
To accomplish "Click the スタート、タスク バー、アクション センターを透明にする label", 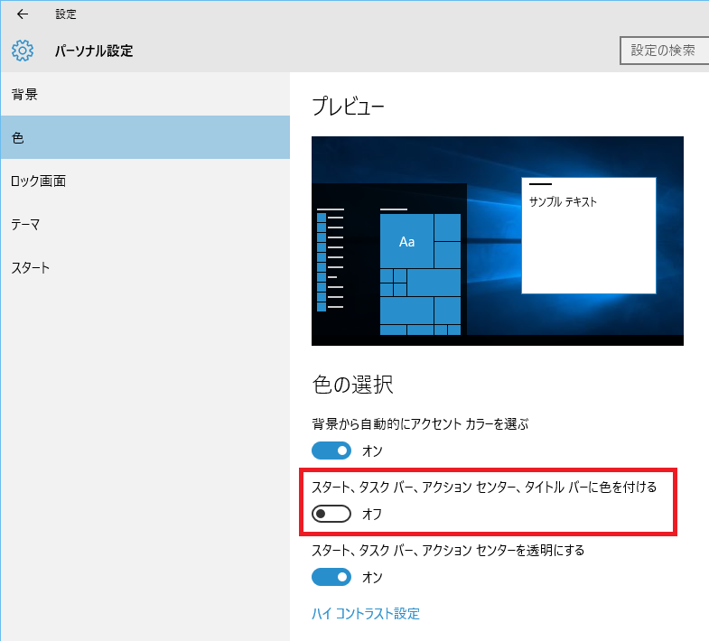I will pos(448,550).
